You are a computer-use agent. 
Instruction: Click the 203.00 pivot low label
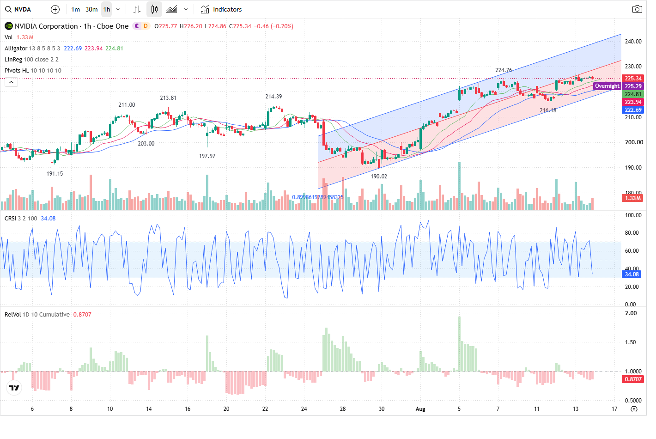point(146,144)
